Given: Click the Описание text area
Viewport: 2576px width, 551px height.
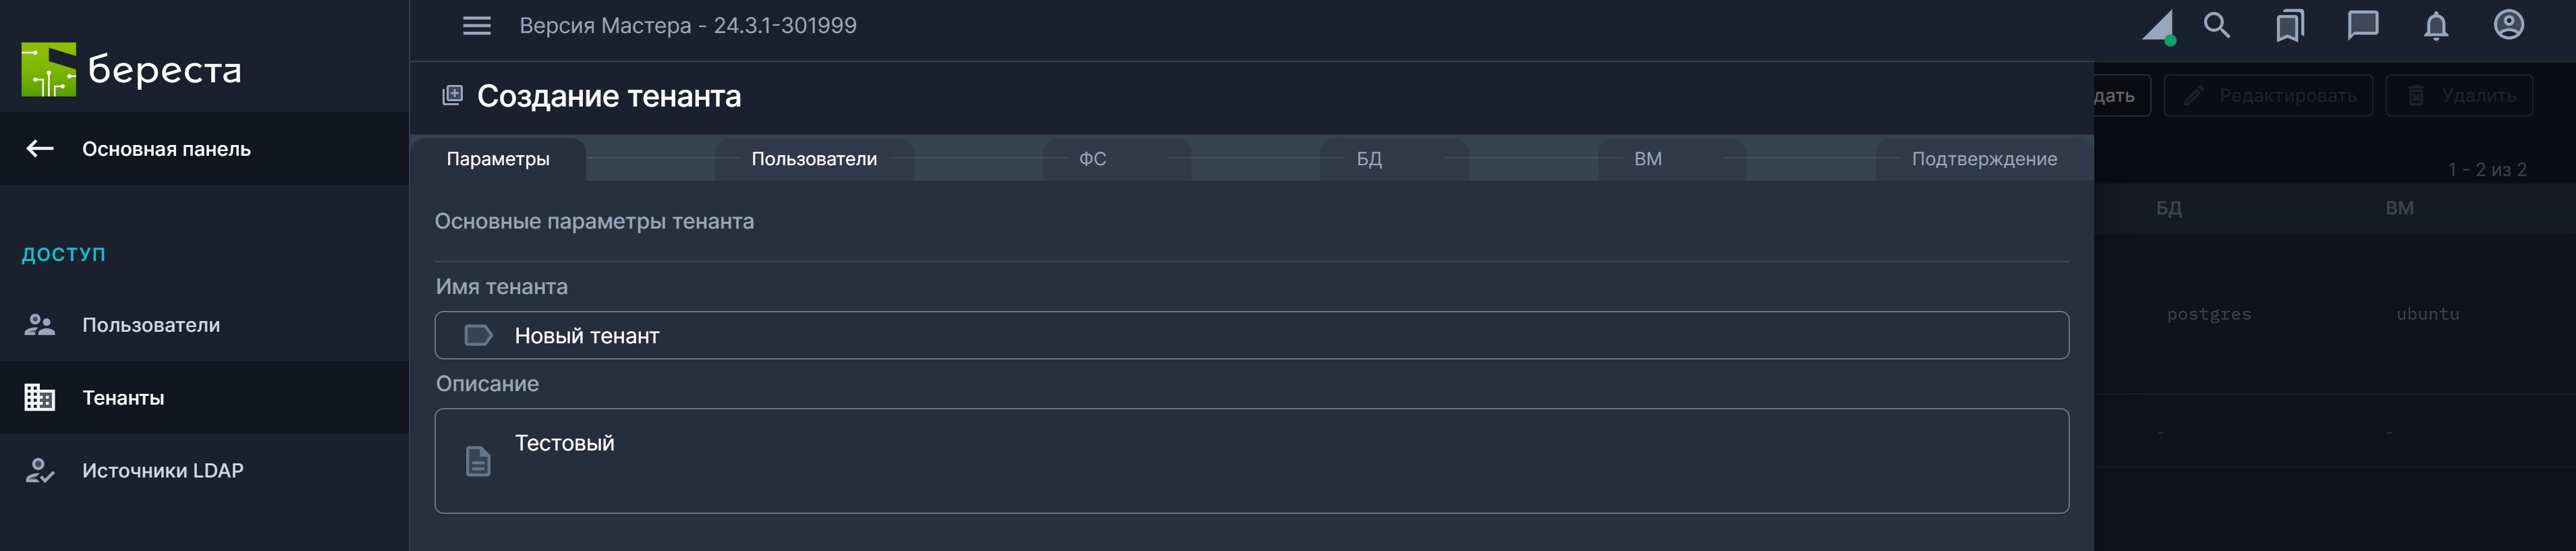Looking at the screenshot, I should [x=1250, y=461].
